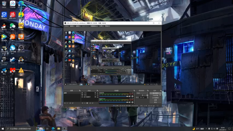
Task: Remove selected source with the minus icon
Action: click(x=85, y=103)
